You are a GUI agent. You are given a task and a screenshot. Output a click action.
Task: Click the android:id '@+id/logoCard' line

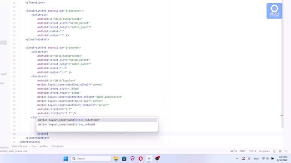coord(56,81)
